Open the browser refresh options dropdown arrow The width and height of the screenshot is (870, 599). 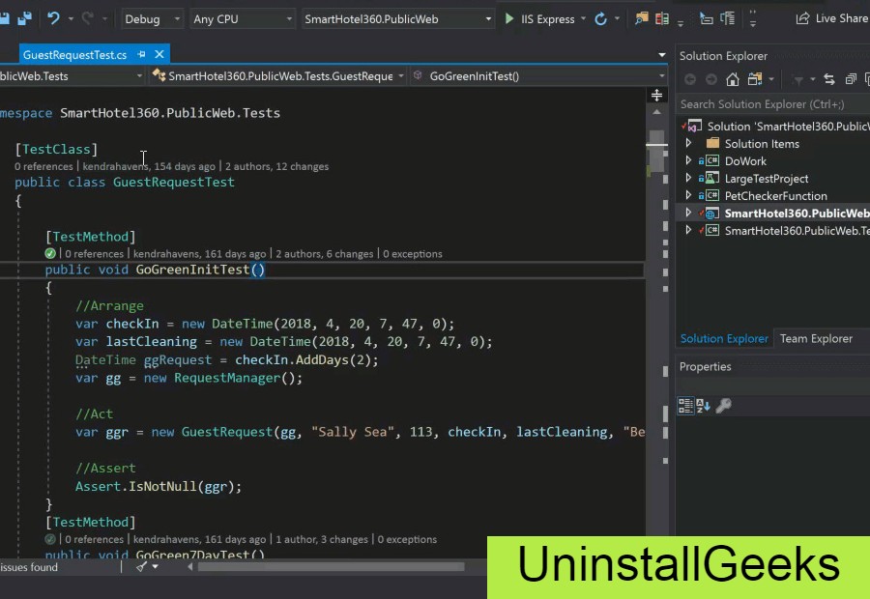tap(617, 19)
